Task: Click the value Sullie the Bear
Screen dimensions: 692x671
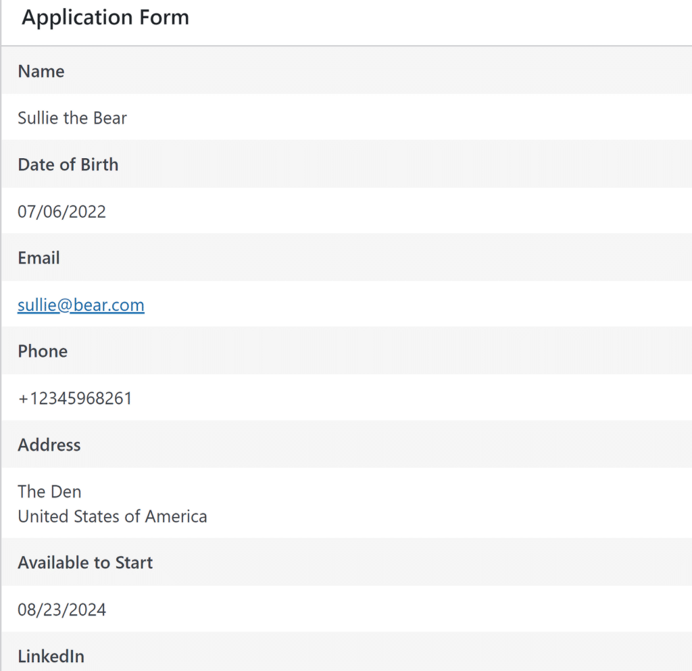Action: tap(72, 118)
